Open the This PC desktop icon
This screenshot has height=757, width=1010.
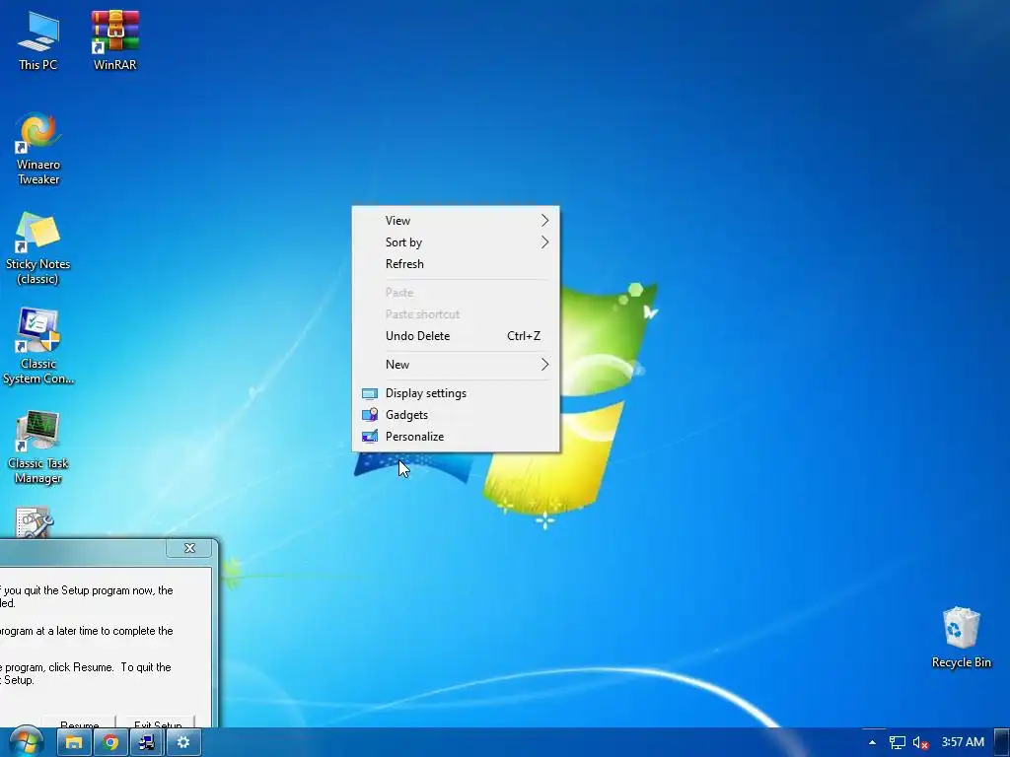click(x=38, y=40)
